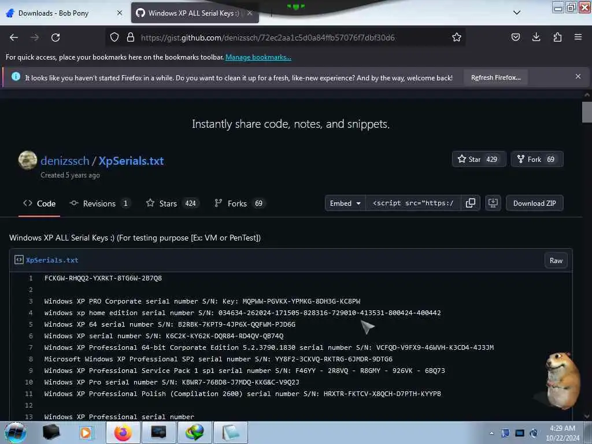Click scrollbar down arrow
Image resolution: width=592 pixels, height=444 pixels.
click(587, 416)
